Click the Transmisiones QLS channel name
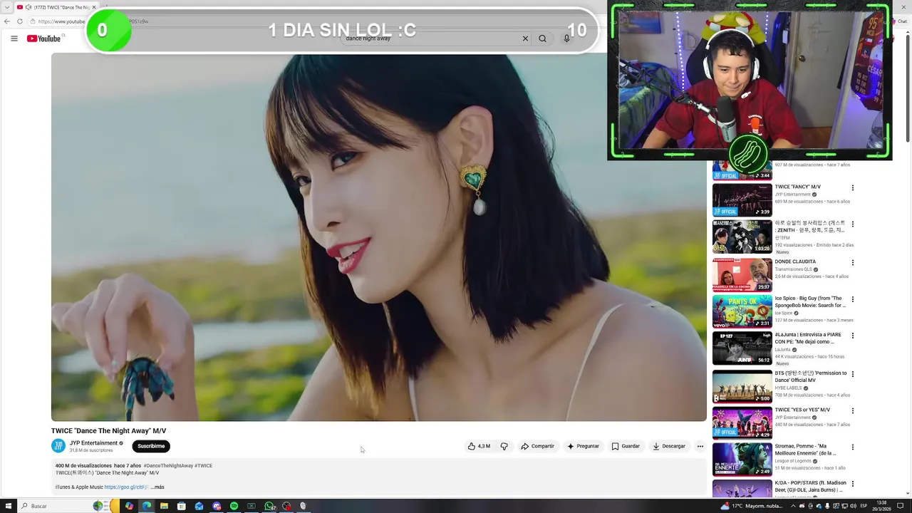Image resolution: width=912 pixels, height=513 pixels. click(x=793, y=269)
